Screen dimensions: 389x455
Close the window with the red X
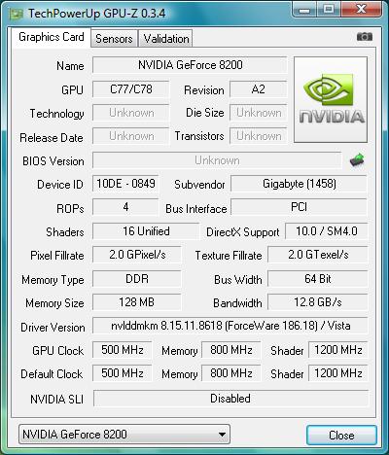pos(361,10)
